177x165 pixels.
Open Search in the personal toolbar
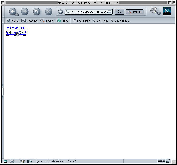(47, 21)
